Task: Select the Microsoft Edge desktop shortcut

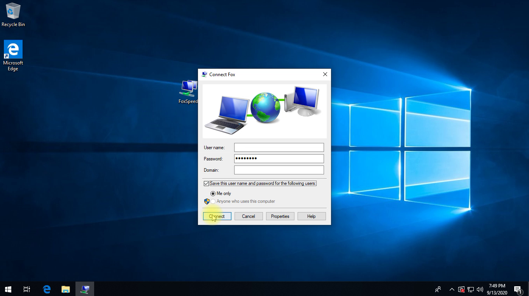Action: pyautogui.click(x=13, y=55)
